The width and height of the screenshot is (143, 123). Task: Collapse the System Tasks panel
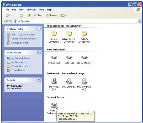point(39,28)
